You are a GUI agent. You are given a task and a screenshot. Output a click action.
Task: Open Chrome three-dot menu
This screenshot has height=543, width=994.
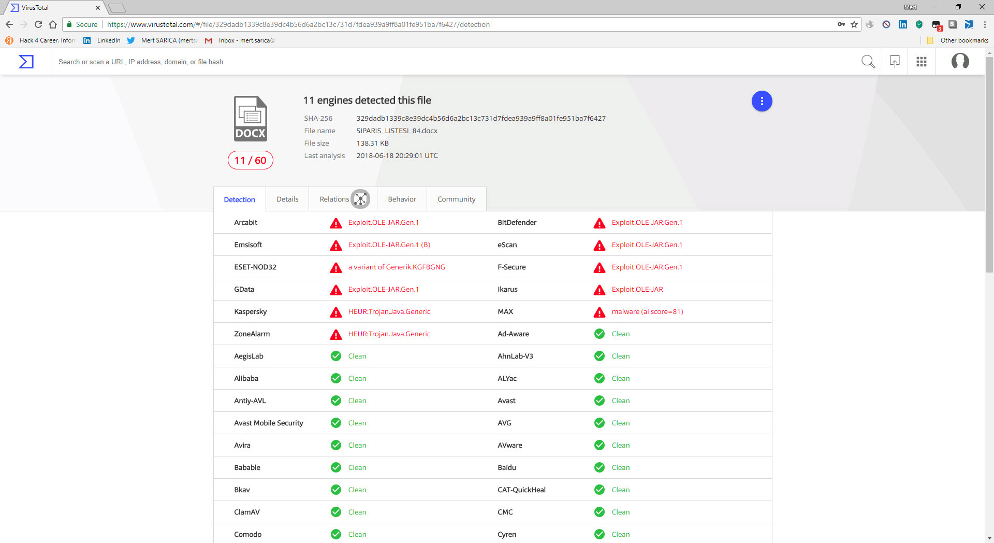(985, 24)
